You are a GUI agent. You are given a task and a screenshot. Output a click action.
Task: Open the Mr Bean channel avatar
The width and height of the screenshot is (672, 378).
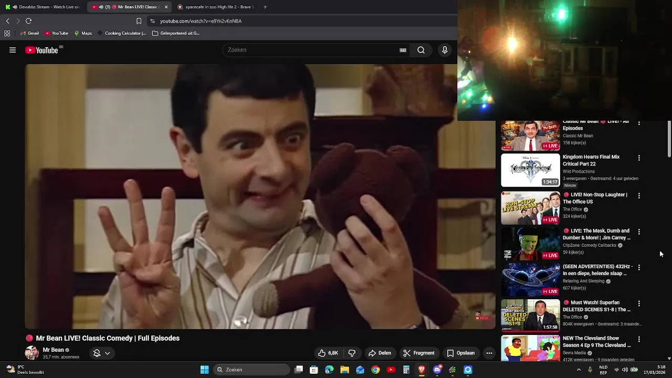31,353
